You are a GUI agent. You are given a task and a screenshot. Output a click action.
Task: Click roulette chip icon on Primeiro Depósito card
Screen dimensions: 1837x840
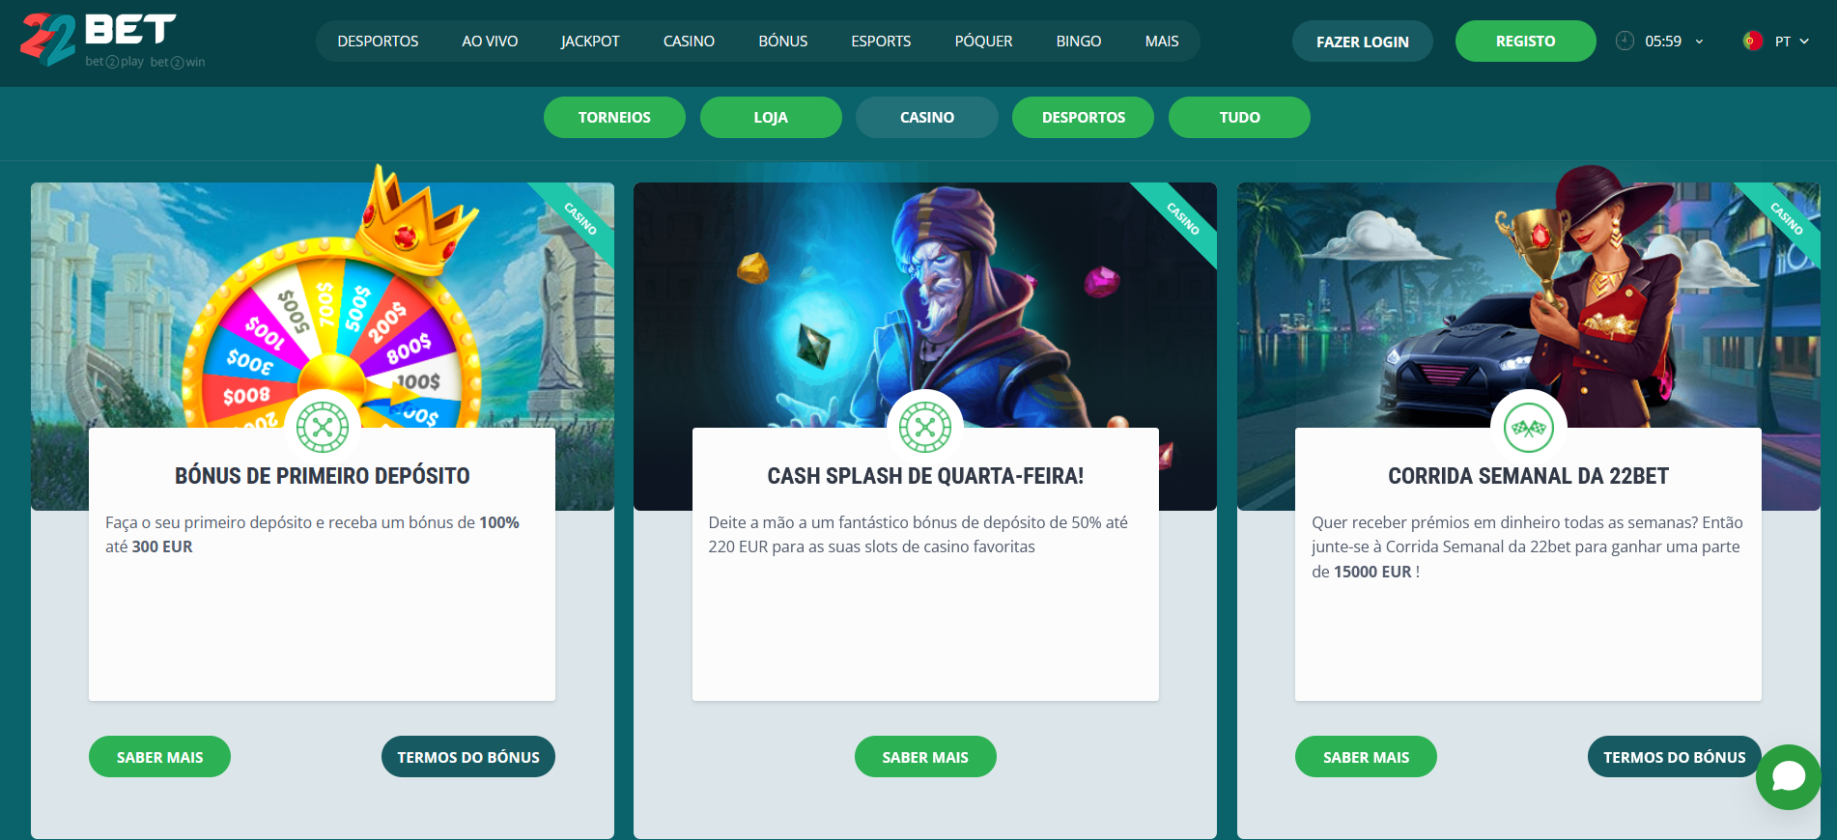323,427
